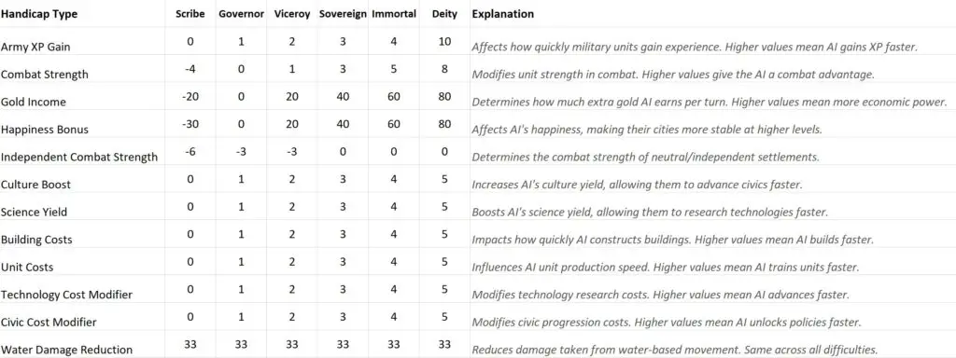This screenshot has height=358, width=956.
Task: Click the Combat Strength row label
Action: [45, 75]
